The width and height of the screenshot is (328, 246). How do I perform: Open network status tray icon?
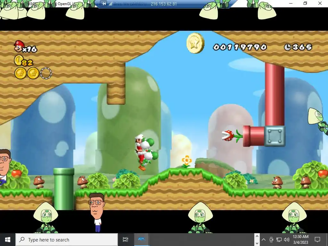click(x=279, y=240)
